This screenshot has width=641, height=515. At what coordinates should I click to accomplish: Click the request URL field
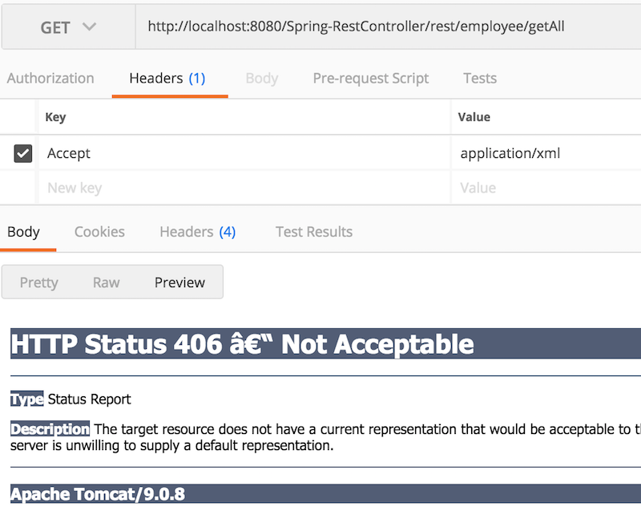coord(385,26)
